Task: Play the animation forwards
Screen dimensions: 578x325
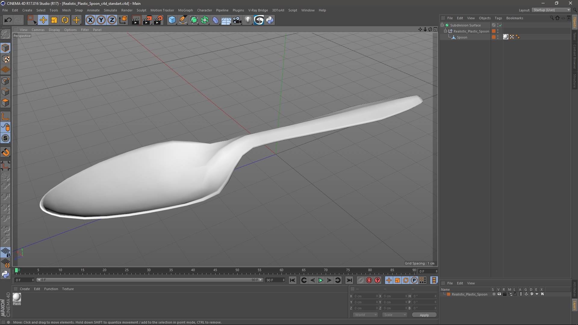Action: (321, 280)
